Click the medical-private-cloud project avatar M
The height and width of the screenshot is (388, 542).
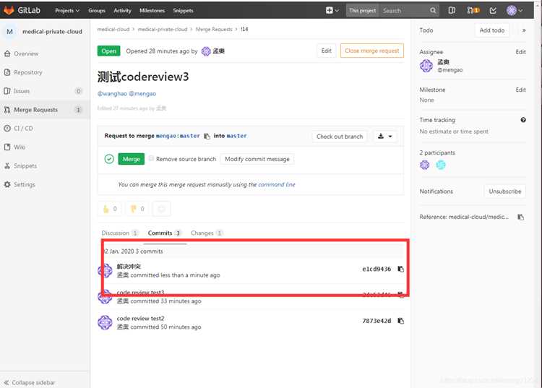[9, 32]
